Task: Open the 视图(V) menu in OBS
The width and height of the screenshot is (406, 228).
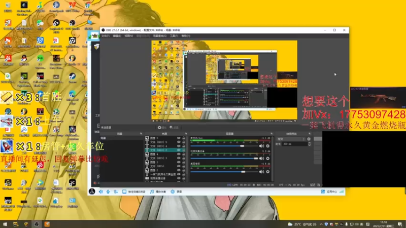Action: pos(129,36)
